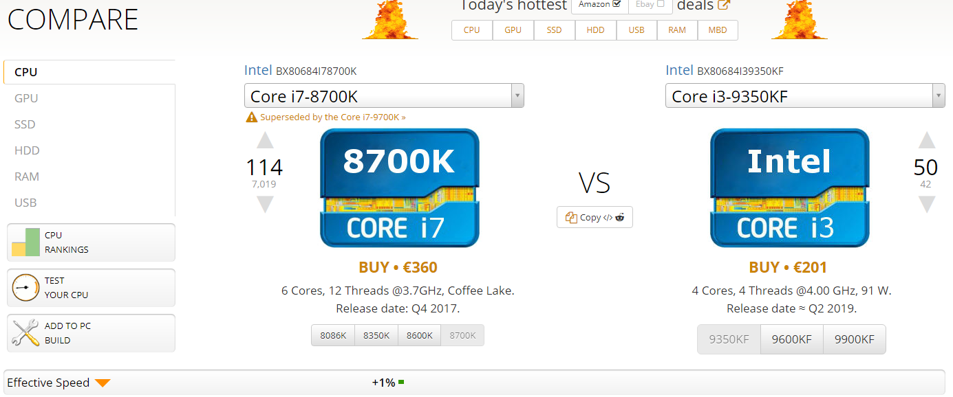Screen dimensions: 953x397
Task: Toggle the Amazon deals checkbox
Action: (617, 4)
